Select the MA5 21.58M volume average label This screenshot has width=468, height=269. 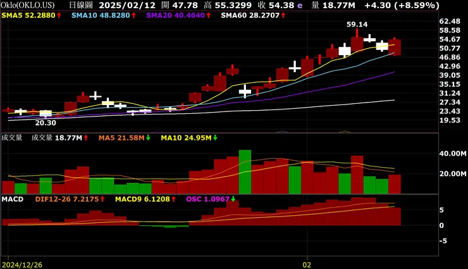pyautogui.click(x=121, y=138)
